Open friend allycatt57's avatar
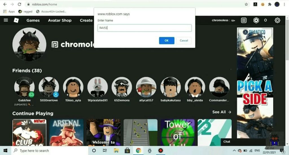This screenshot has height=155, width=289. pos(146,87)
